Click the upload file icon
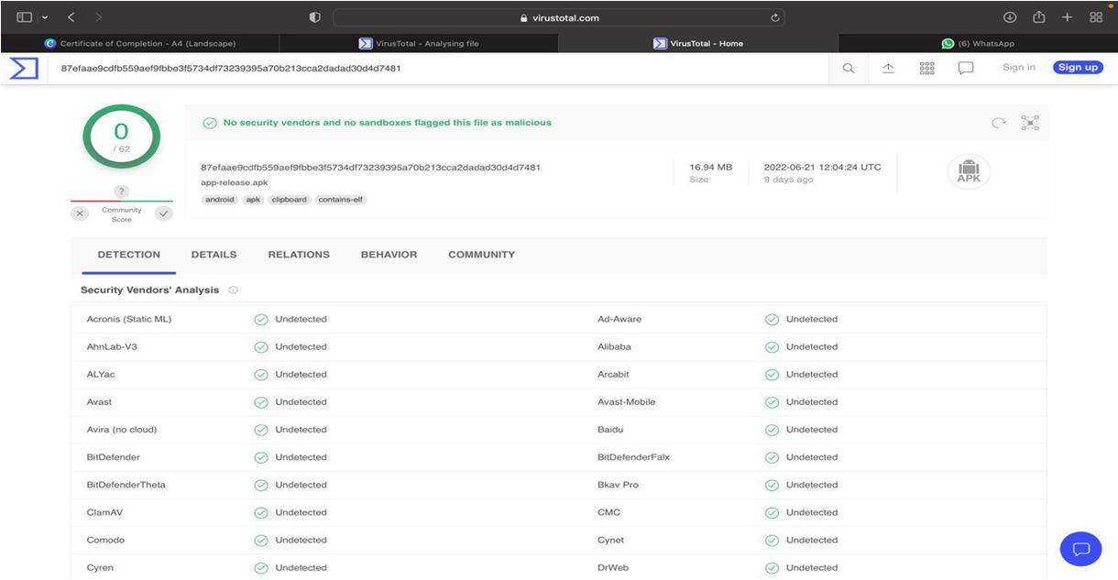 (x=888, y=68)
